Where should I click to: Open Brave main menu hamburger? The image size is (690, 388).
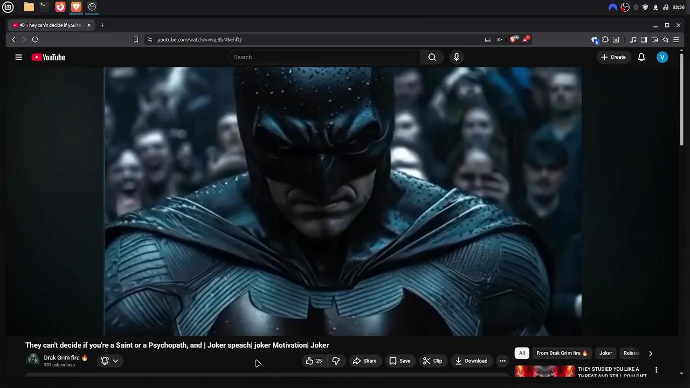pyautogui.click(x=677, y=39)
